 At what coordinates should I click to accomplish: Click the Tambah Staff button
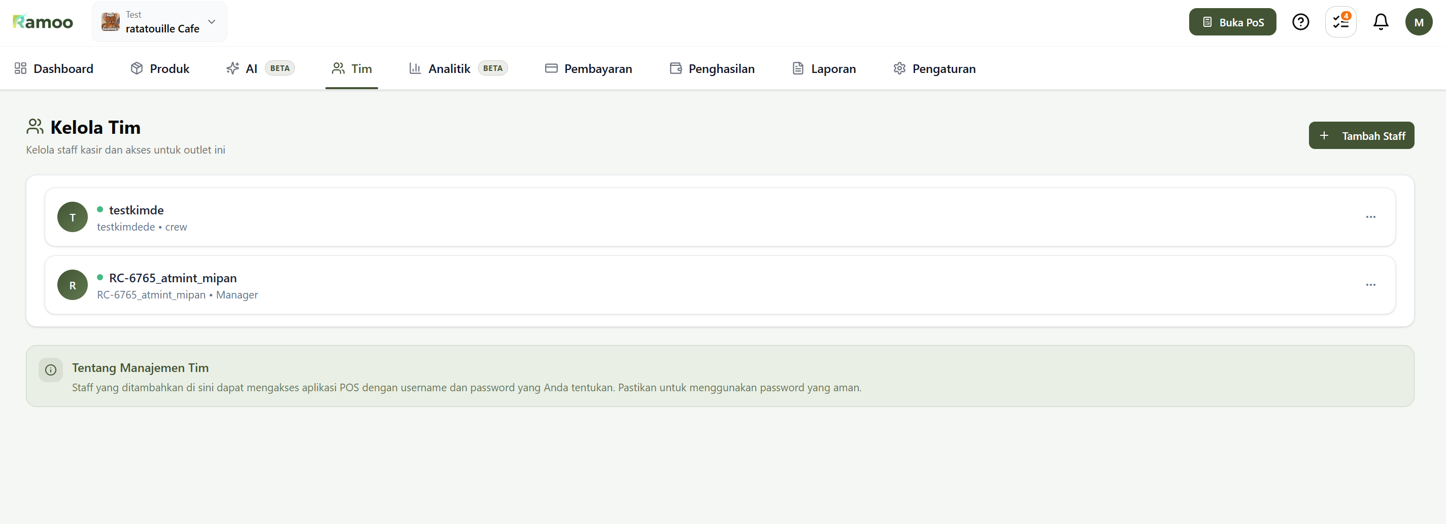click(1361, 136)
